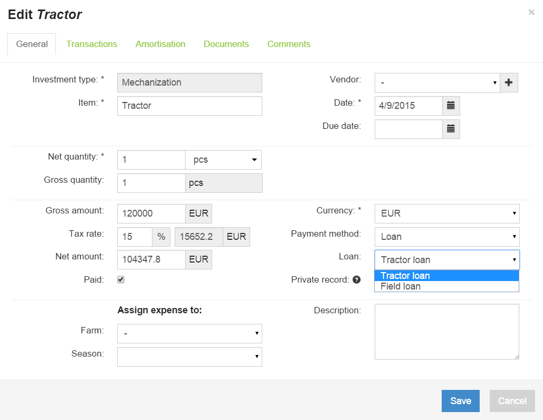The image size is (543, 420).
Task: Open the Date calendar picker
Action: (x=451, y=106)
